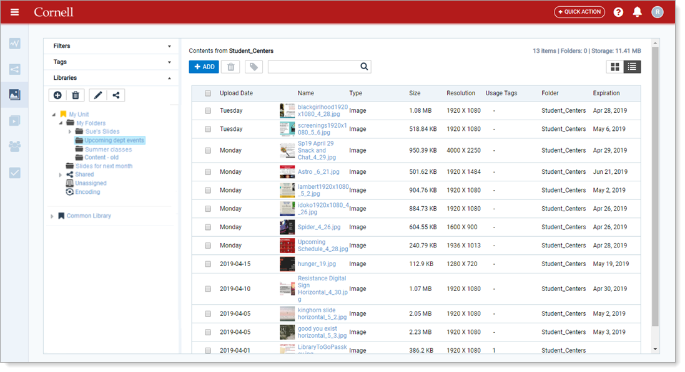
Task: Expand the Common Library node
Action: [52, 216]
